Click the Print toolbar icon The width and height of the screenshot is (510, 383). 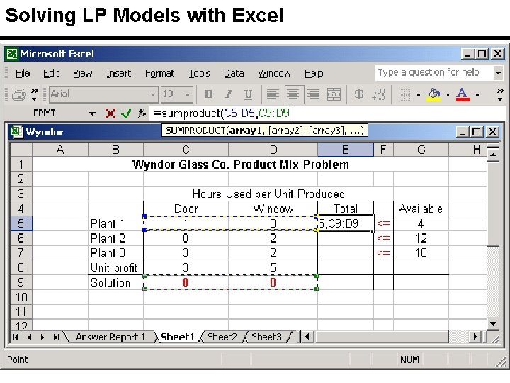click(19, 95)
